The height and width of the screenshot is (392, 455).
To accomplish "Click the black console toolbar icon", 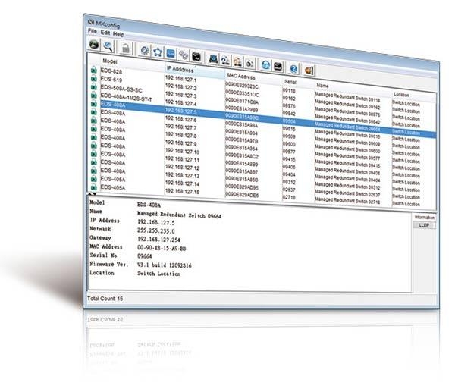I will pos(196,56).
